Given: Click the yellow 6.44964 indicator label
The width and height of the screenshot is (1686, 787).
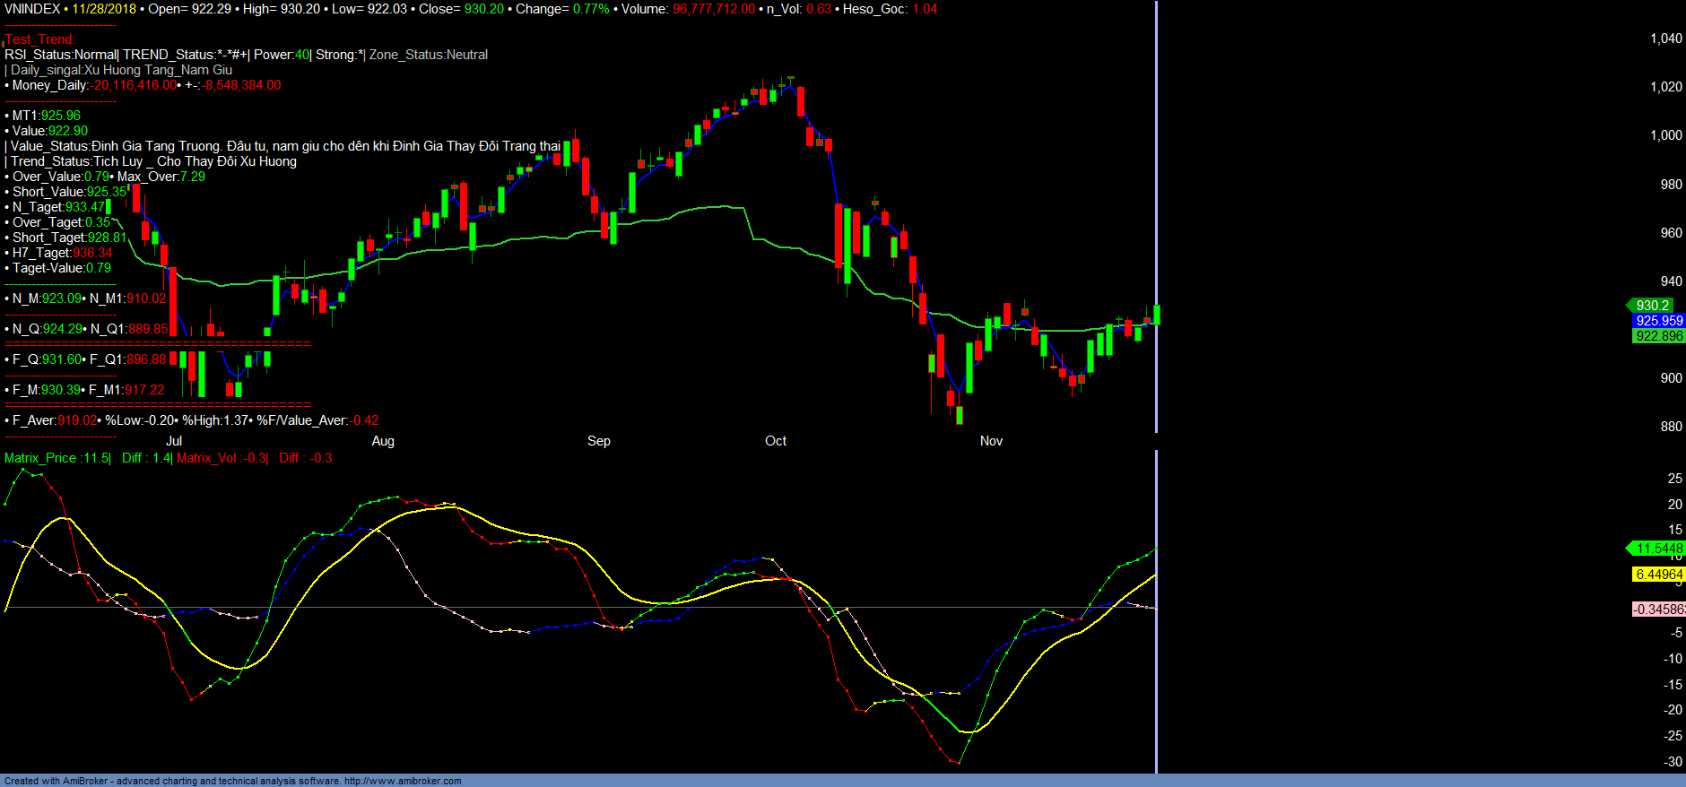Looking at the screenshot, I should (x=1658, y=575).
